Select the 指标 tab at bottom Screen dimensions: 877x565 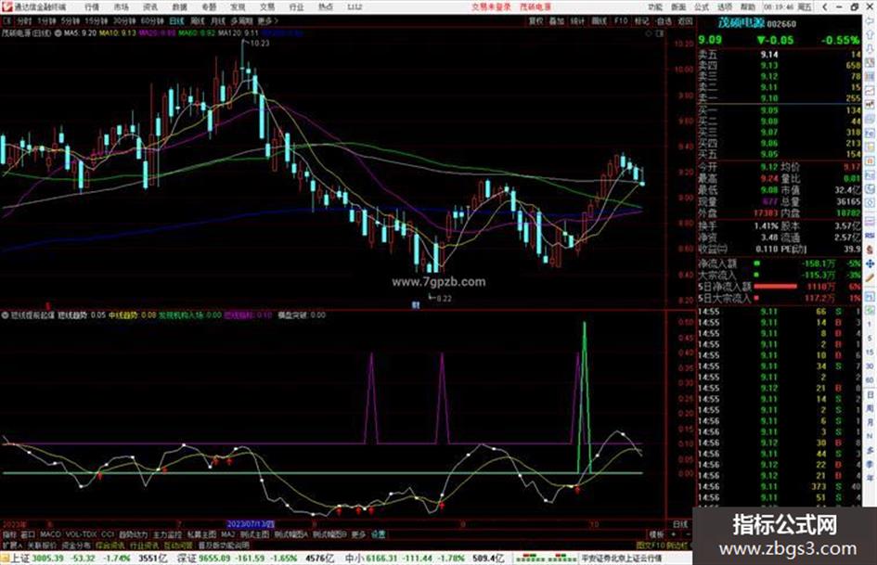click(x=9, y=534)
